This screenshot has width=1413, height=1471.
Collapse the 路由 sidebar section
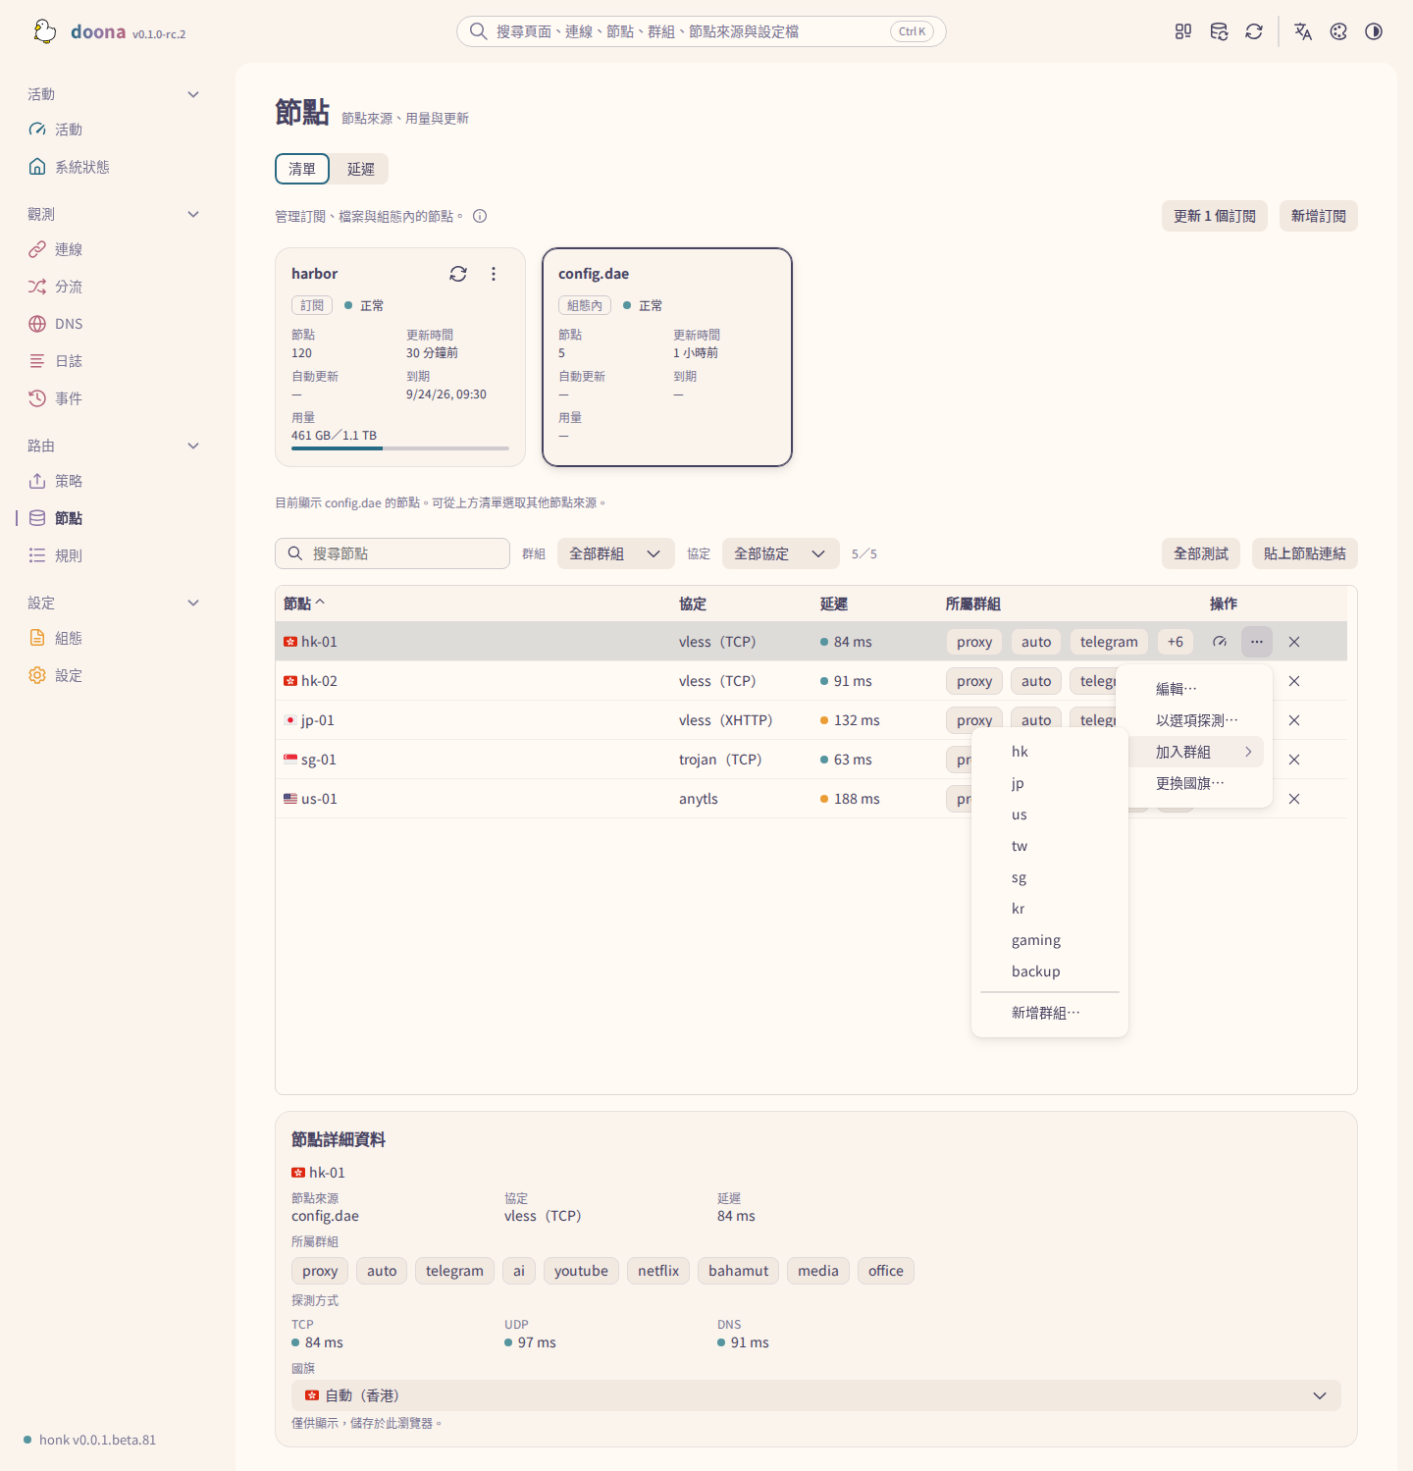pos(114,446)
